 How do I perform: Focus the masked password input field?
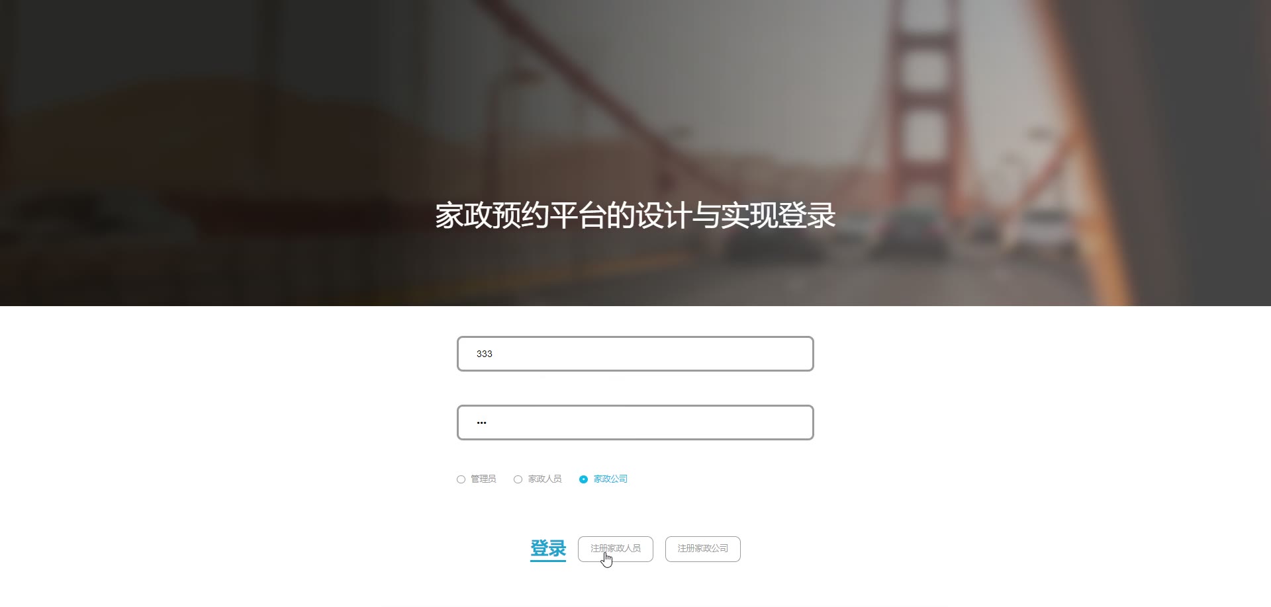click(635, 423)
